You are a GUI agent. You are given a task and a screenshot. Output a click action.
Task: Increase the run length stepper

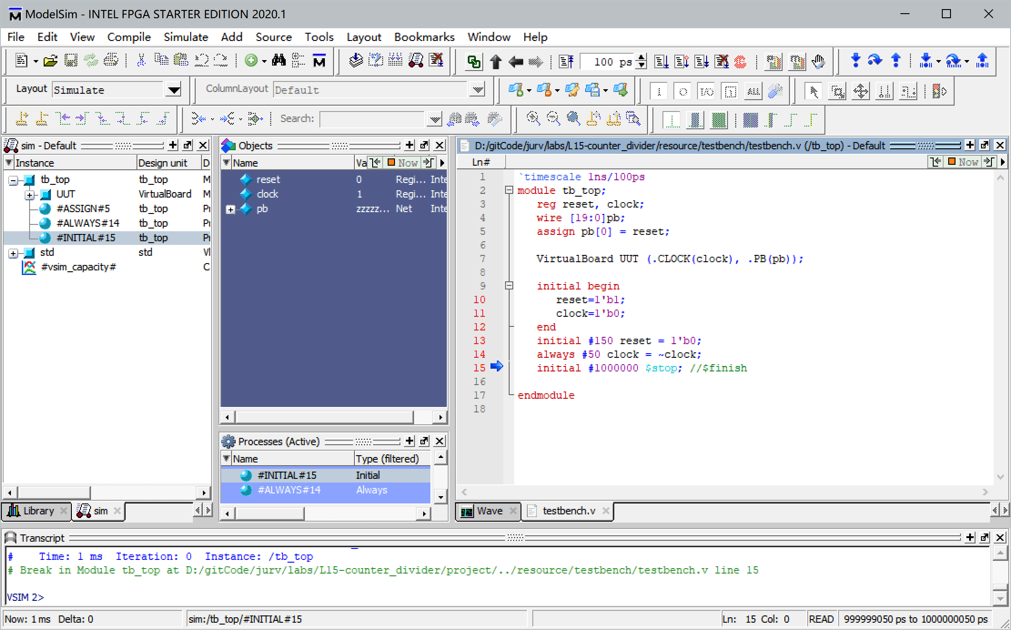pos(641,58)
